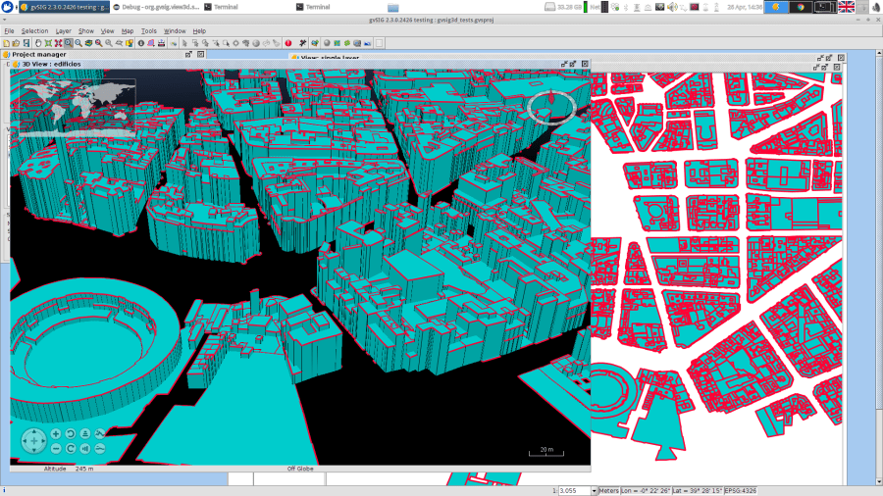Click the red information alert toolbar icon
This screenshot has width=883, height=496.
coord(288,43)
